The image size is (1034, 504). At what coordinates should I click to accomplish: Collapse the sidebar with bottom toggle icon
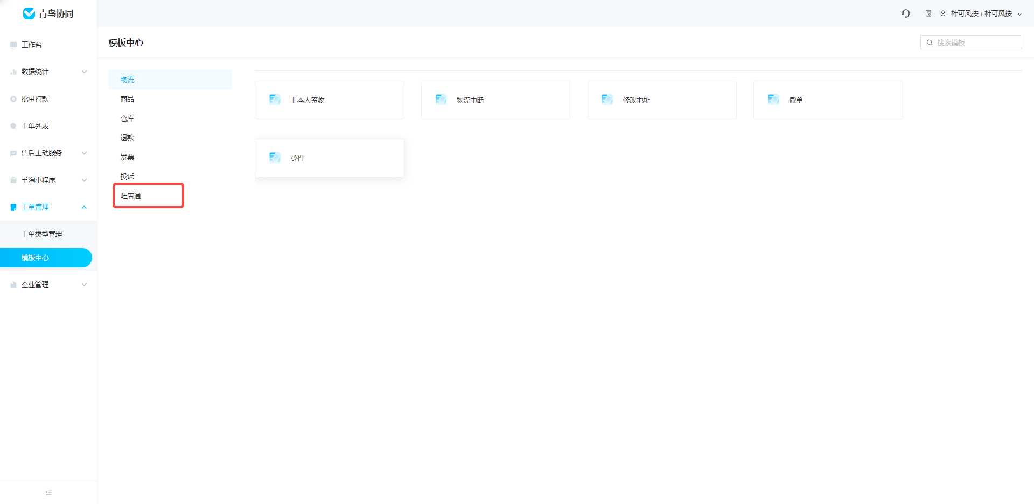pos(48,492)
